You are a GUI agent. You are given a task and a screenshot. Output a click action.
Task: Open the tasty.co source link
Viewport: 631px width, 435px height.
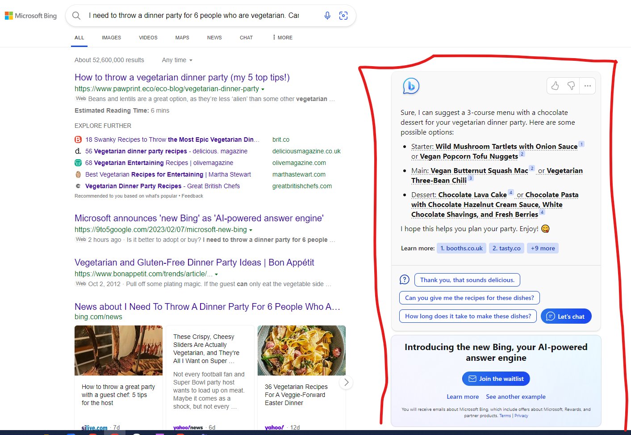point(506,248)
